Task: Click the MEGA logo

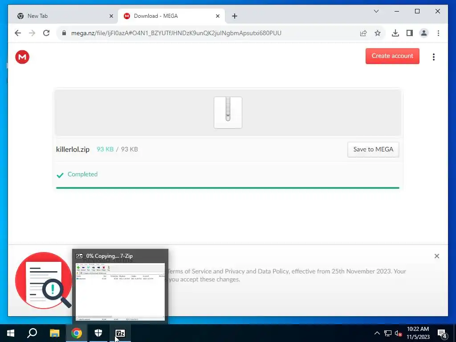Action: tap(22, 57)
